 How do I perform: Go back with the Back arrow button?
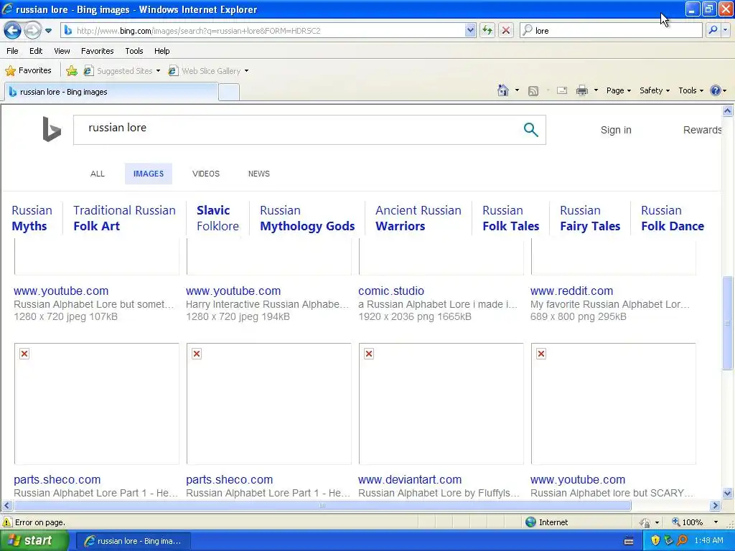(x=13, y=31)
